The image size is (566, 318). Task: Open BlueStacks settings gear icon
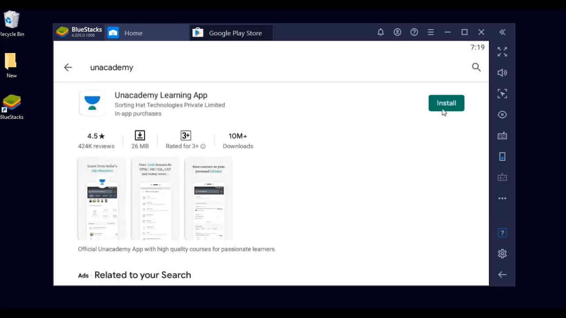(502, 254)
